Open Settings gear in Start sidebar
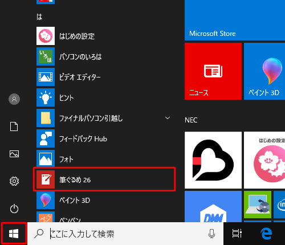285x245 pixels. pyautogui.click(x=14, y=181)
